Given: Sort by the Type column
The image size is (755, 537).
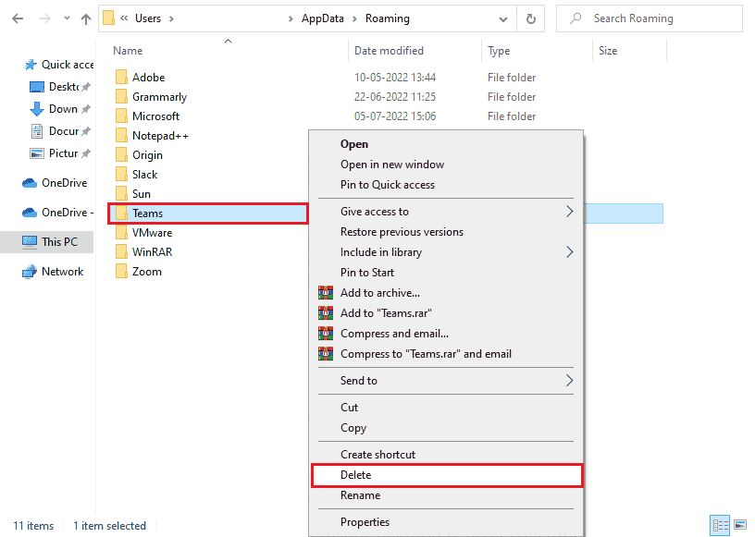Looking at the screenshot, I should click(x=499, y=51).
